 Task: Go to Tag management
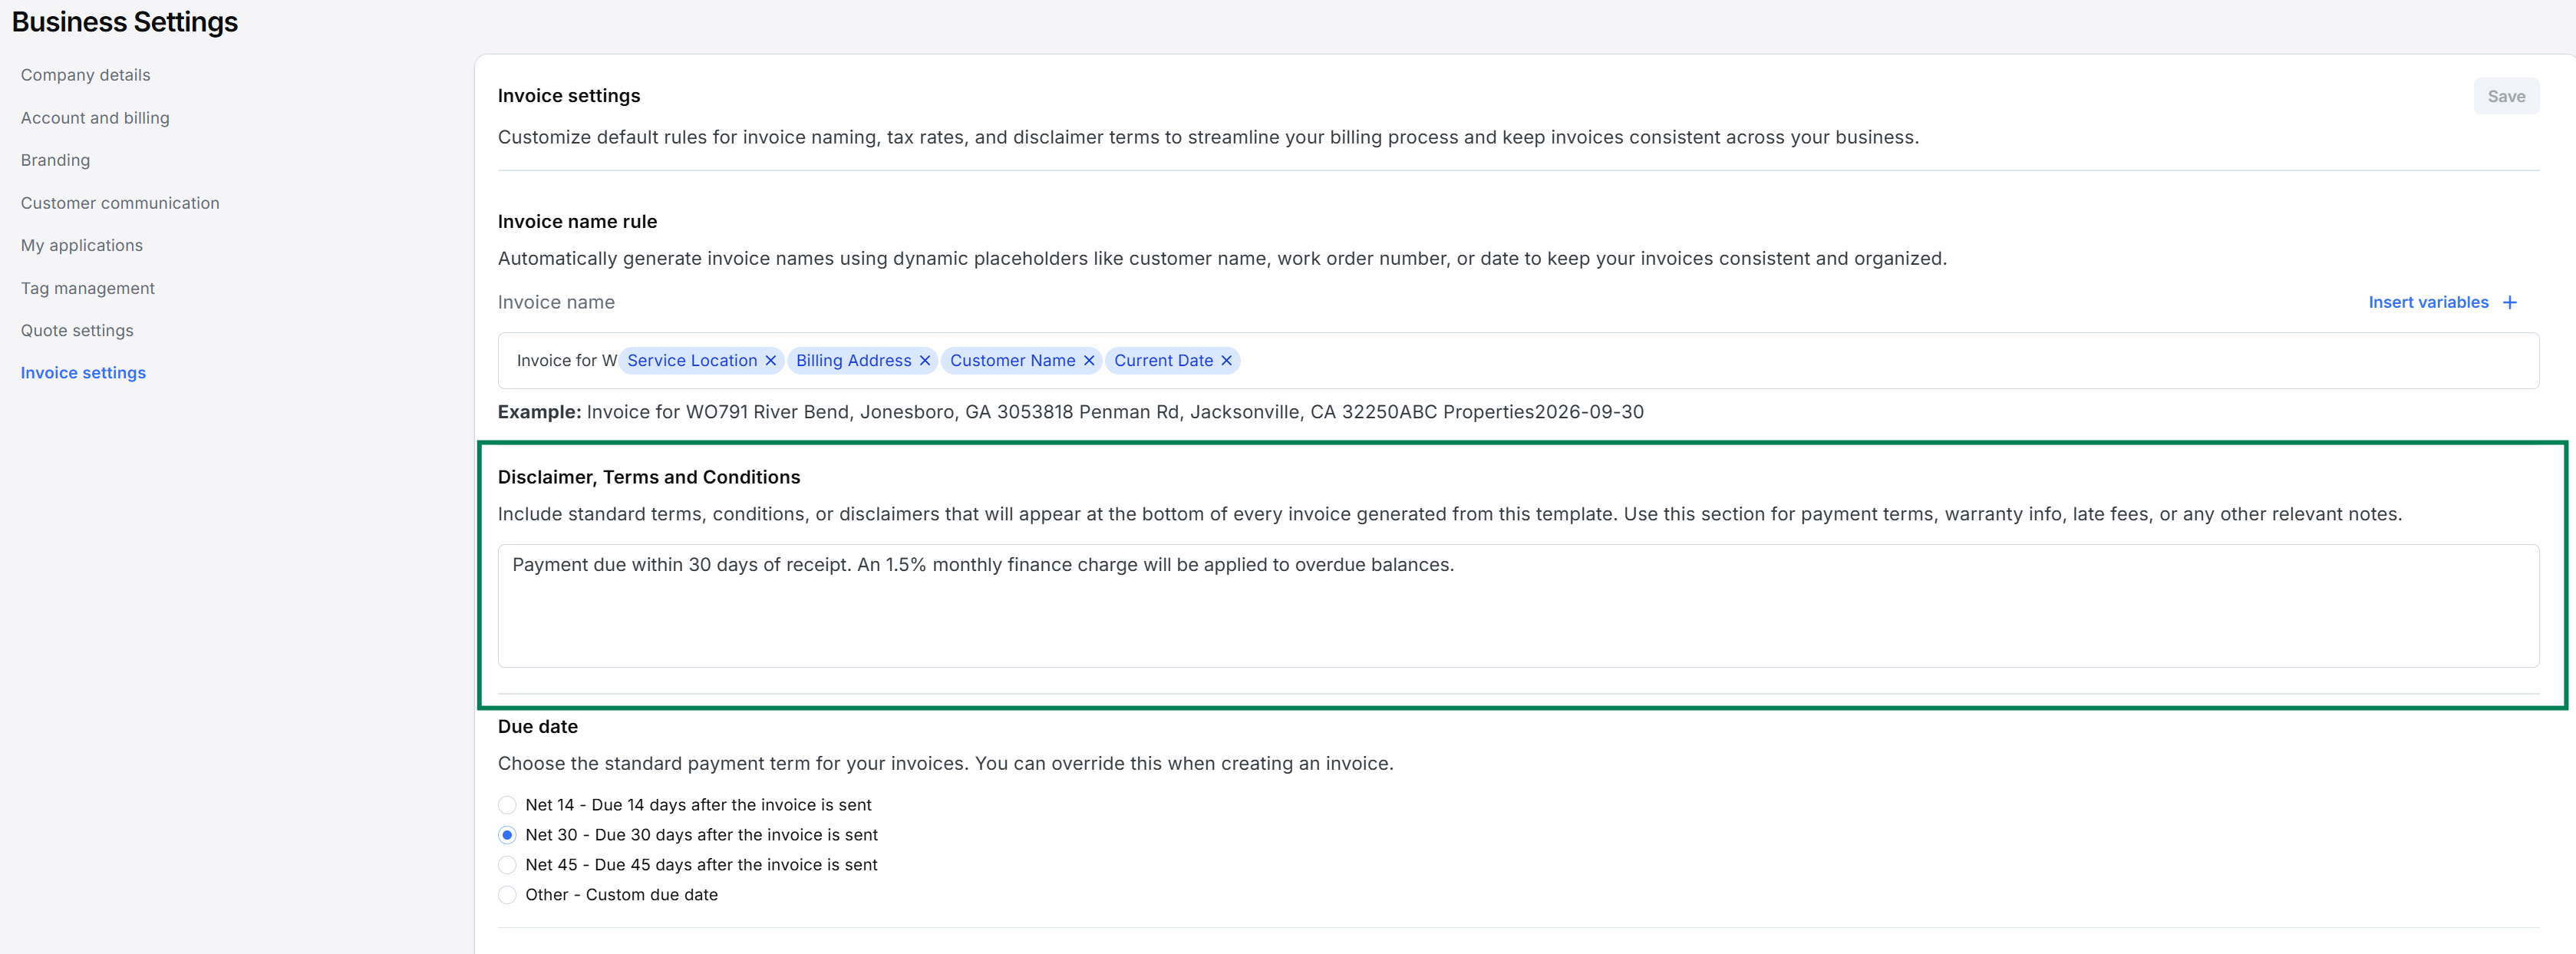click(88, 288)
